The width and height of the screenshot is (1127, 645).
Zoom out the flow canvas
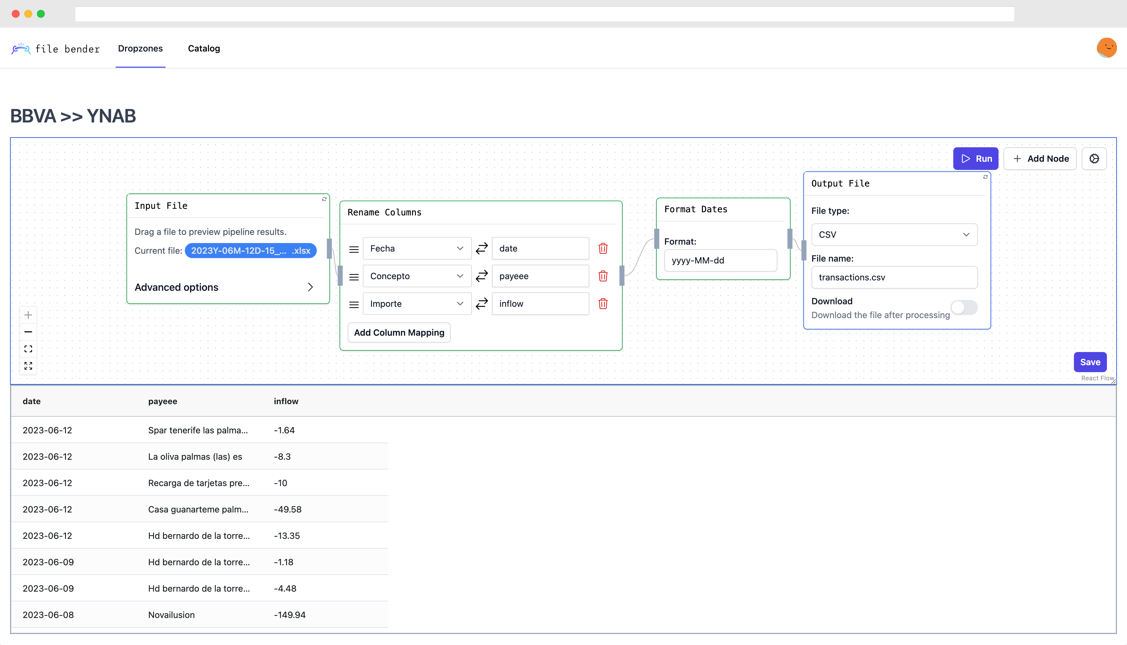click(x=28, y=332)
